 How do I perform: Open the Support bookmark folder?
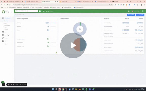(26, 8)
